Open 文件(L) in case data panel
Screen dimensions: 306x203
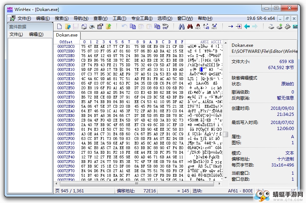pyautogui.click(x=16, y=34)
